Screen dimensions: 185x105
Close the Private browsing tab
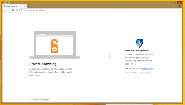[25, 6]
